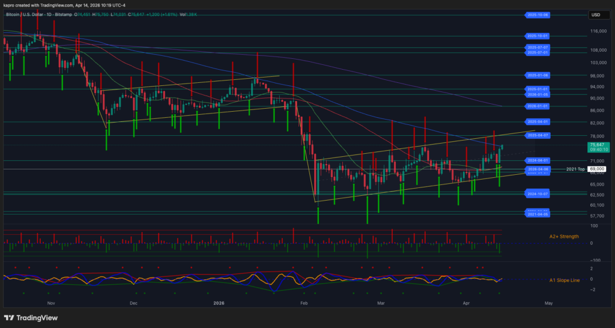Click the A1 Slope Line indicator label
The image size is (615, 328).
pos(564,280)
